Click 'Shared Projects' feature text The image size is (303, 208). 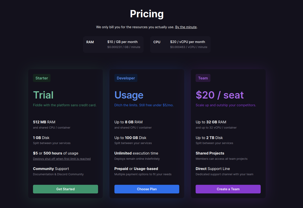210,153
